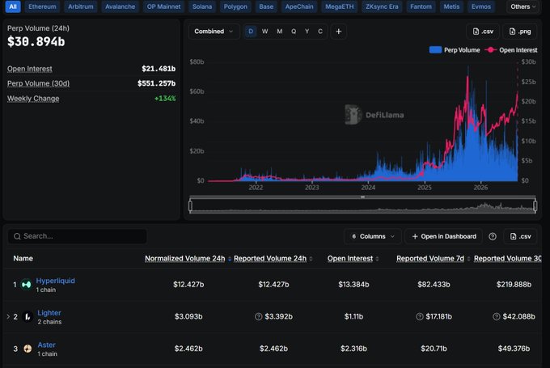Viewport: 550px width, 368px height.
Task: Click info icon beside Lighter $17.181b
Action: [x=420, y=316]
